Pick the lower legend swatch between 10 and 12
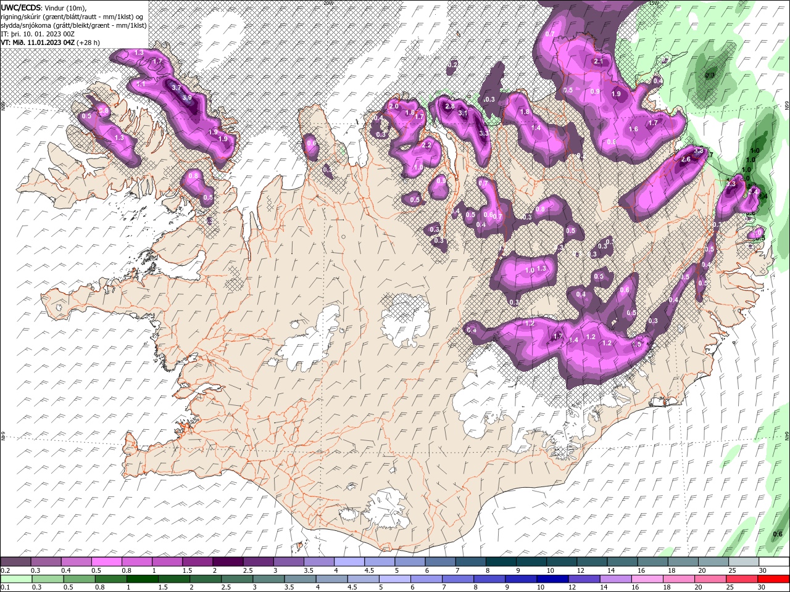The height and width of the screenshot is (592, 790). (x=552, y=579)
